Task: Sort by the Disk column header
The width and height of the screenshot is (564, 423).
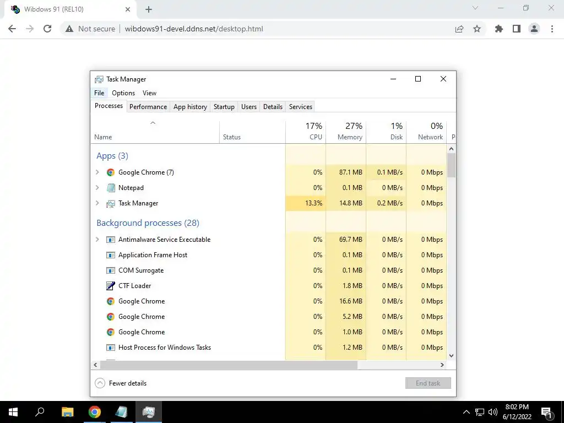Action: point(386,132)
